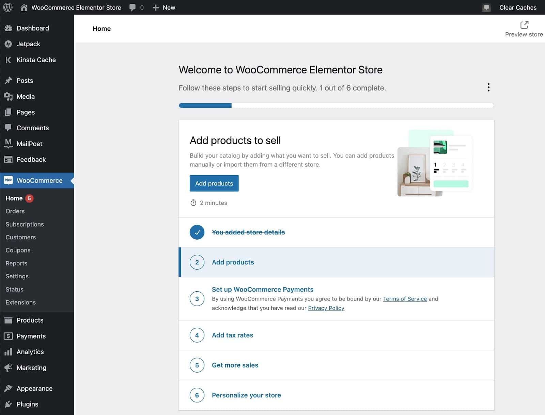Screen dimensions: 545x415
Task: Select Plugins in the sidebar menu
Action: tap(26, 404)
